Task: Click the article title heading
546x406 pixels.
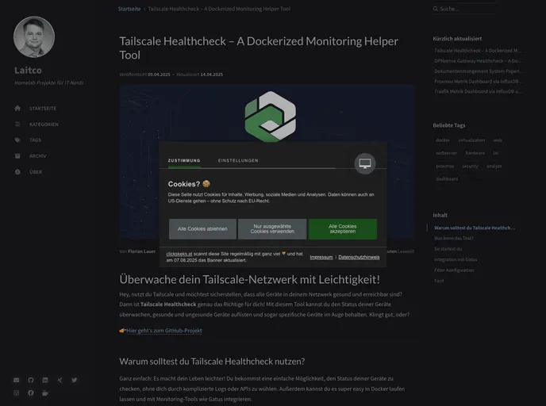Action: (x=259, y=48)
